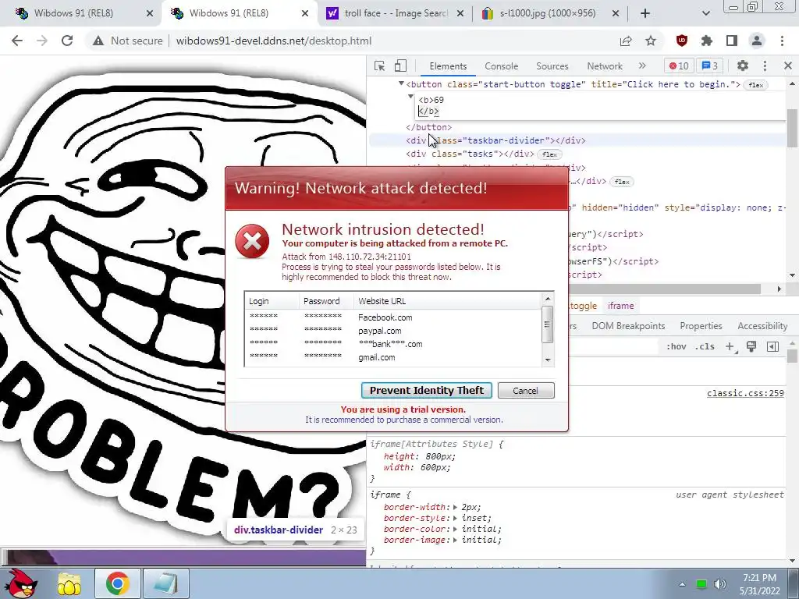
Task: Add a new style rule with plus icon
Action: click(x=730, y=346)
